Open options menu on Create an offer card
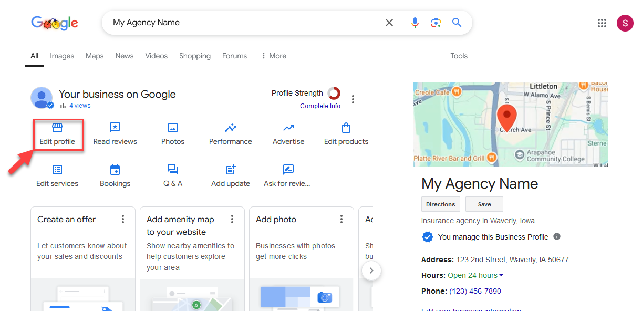Viewport: 642px width, 311px height. point(123,219)
